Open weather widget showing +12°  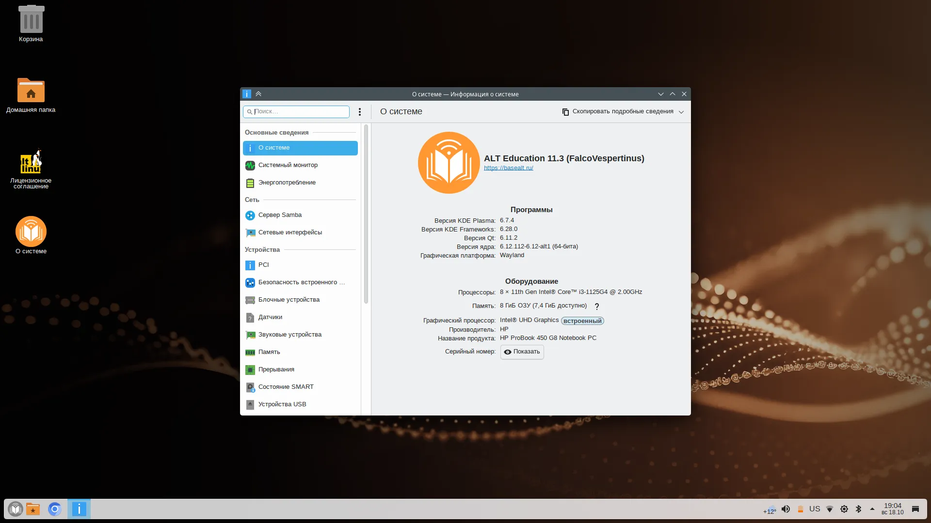[x=770, y=509]
